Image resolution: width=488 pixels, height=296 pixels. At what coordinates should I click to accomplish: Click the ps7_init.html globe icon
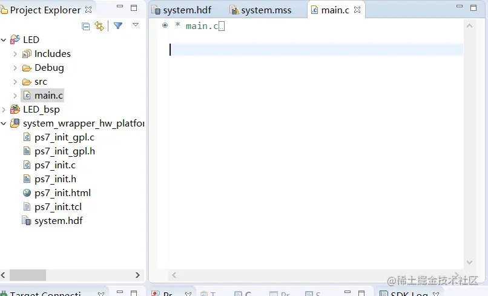tap(27, 193)
